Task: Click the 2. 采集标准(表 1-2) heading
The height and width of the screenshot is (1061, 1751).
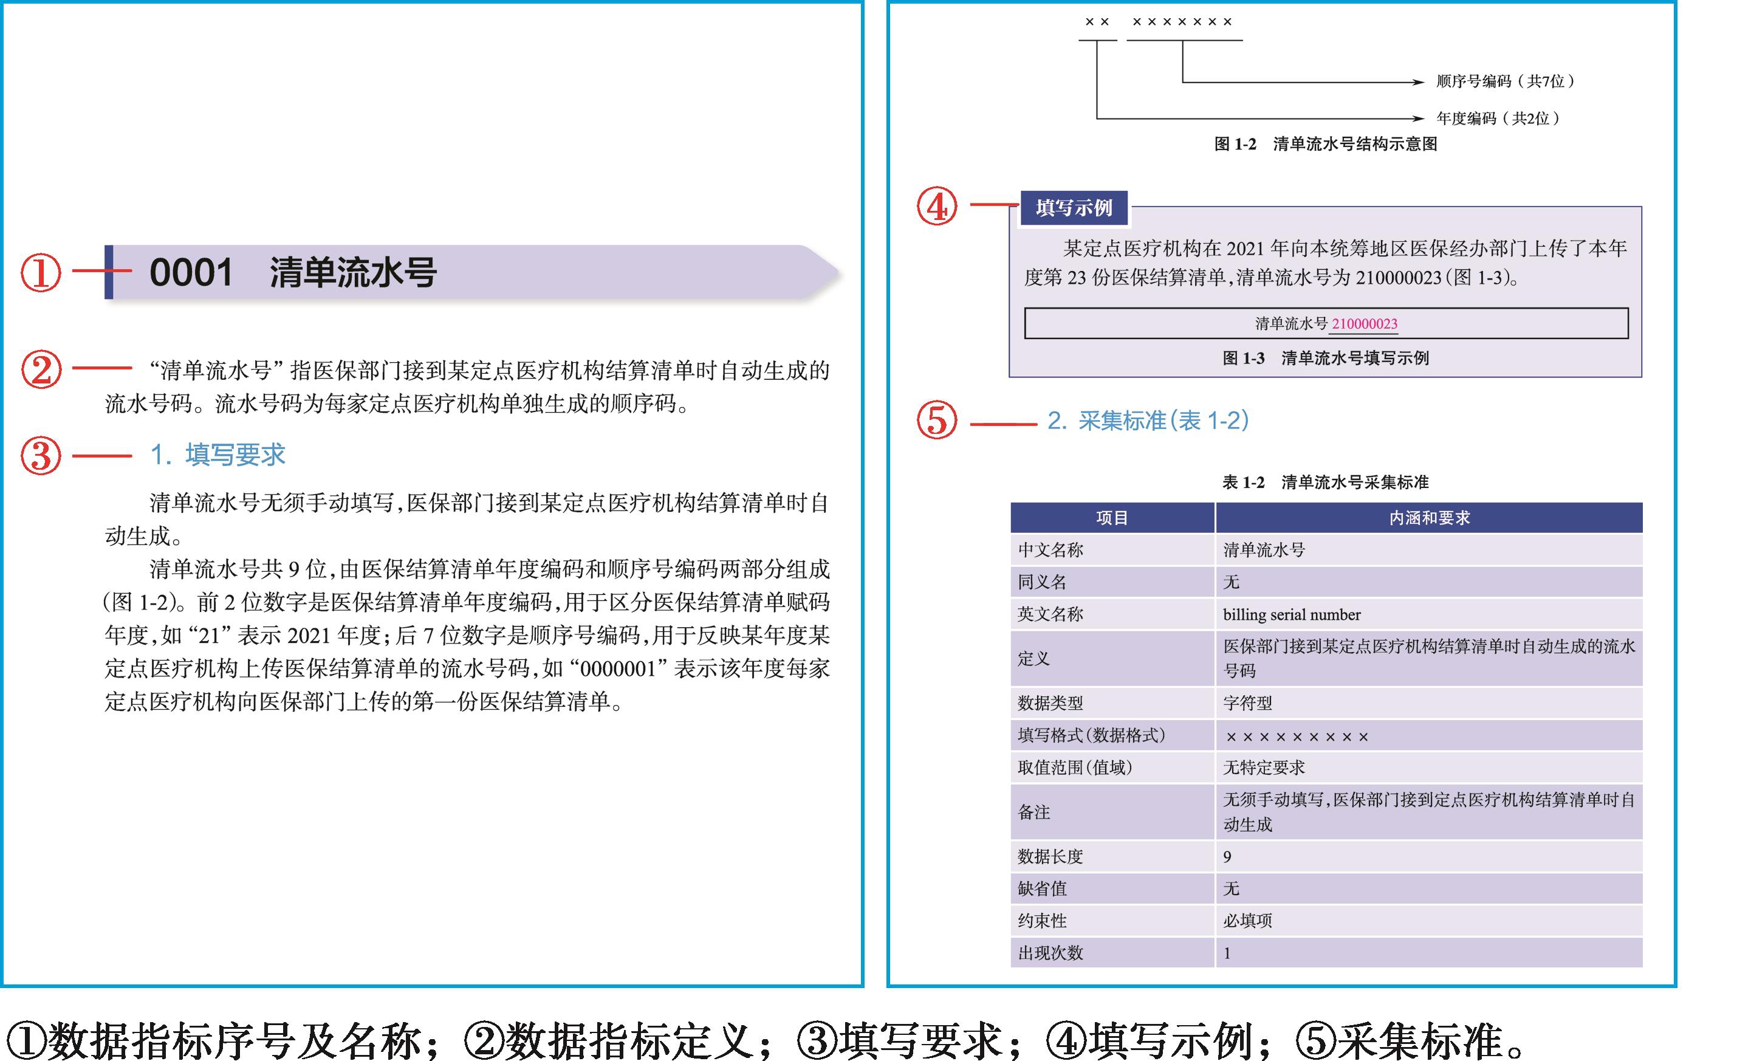Action: [1148, 421]
